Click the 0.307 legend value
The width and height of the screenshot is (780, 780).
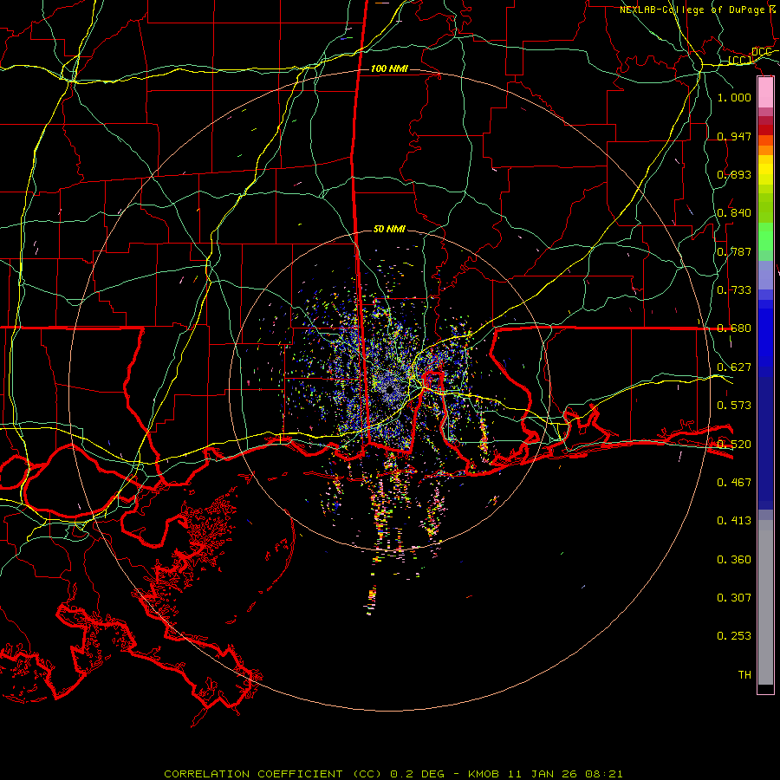(x=734, y=597)
